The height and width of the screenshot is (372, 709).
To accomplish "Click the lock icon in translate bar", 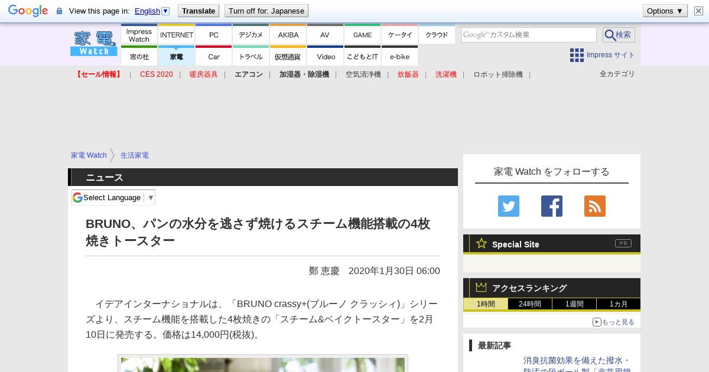I will [x=59, y=11].
